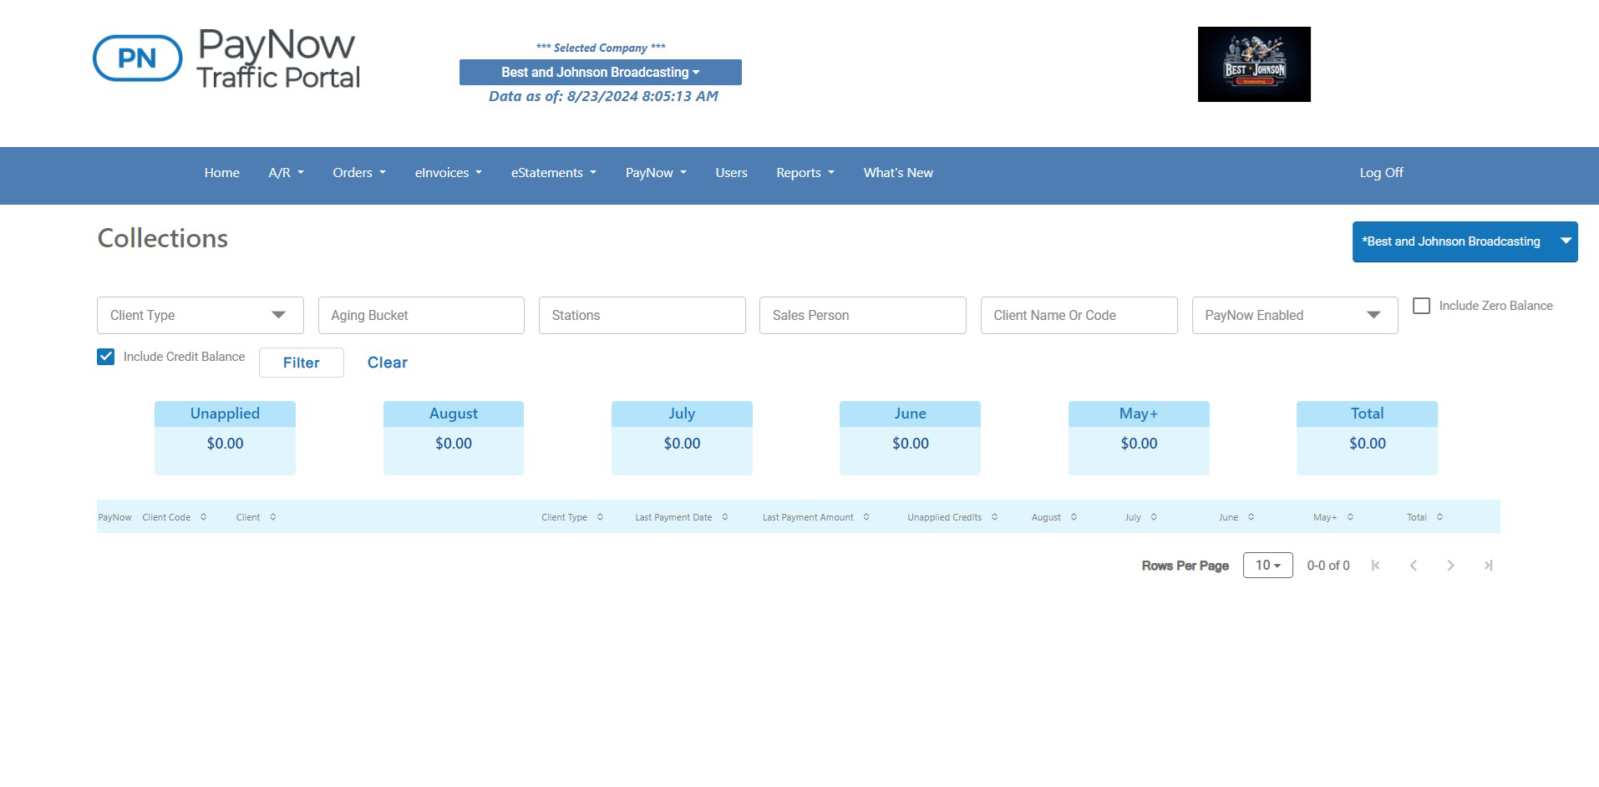Sort by May+ column arrows
Screen dimensions: 1599x787
pos(1350,517)
